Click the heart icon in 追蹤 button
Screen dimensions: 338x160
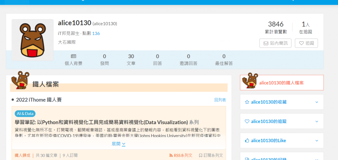[301, 43]
